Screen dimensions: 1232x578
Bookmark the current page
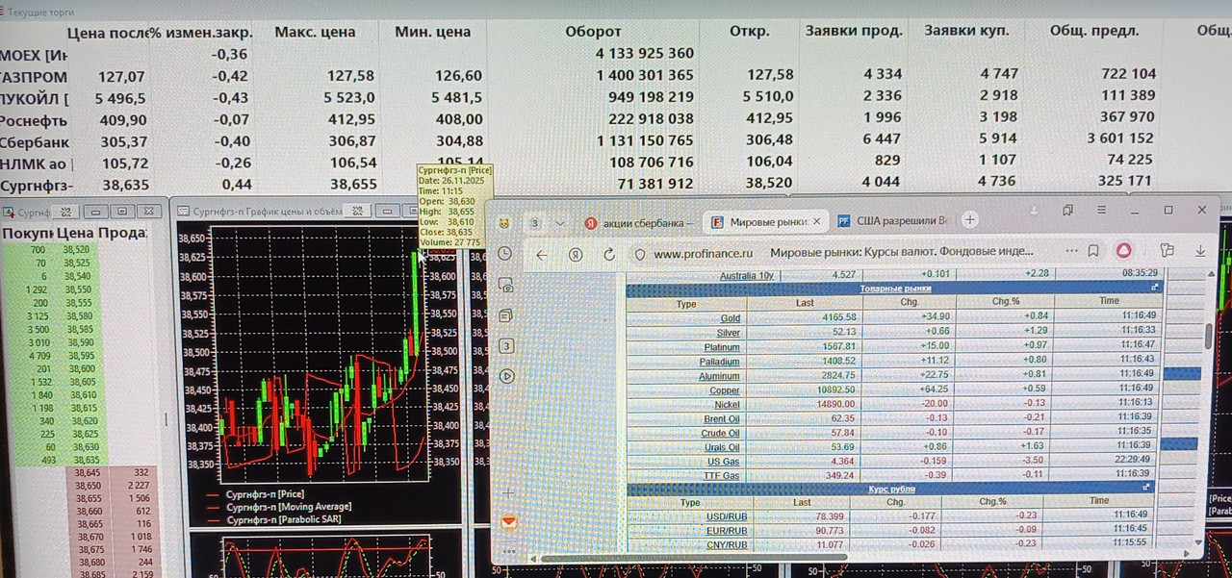(x=1093, y=251)
